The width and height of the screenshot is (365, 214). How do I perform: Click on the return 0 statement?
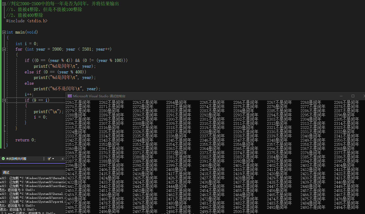(x=25, y=140)
